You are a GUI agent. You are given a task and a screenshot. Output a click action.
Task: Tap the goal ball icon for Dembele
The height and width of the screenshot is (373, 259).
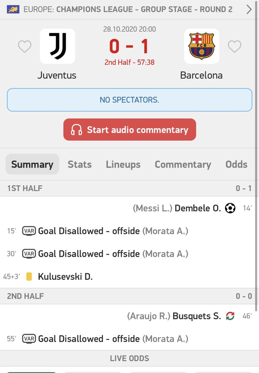(x=230, y=208)
